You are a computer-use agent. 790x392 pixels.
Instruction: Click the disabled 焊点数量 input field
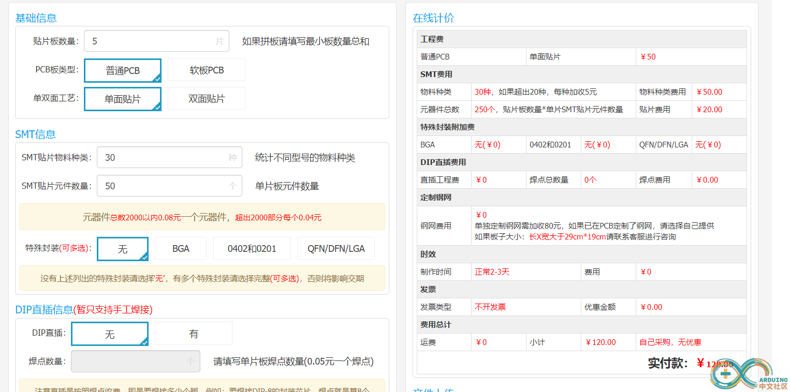pos(136,361)
